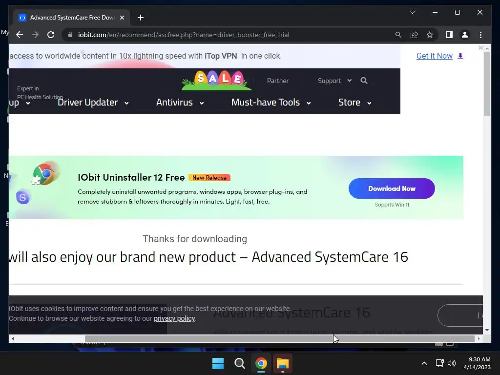
Task: Expand the partially visible 'up' menu
Action: [20, 103]
